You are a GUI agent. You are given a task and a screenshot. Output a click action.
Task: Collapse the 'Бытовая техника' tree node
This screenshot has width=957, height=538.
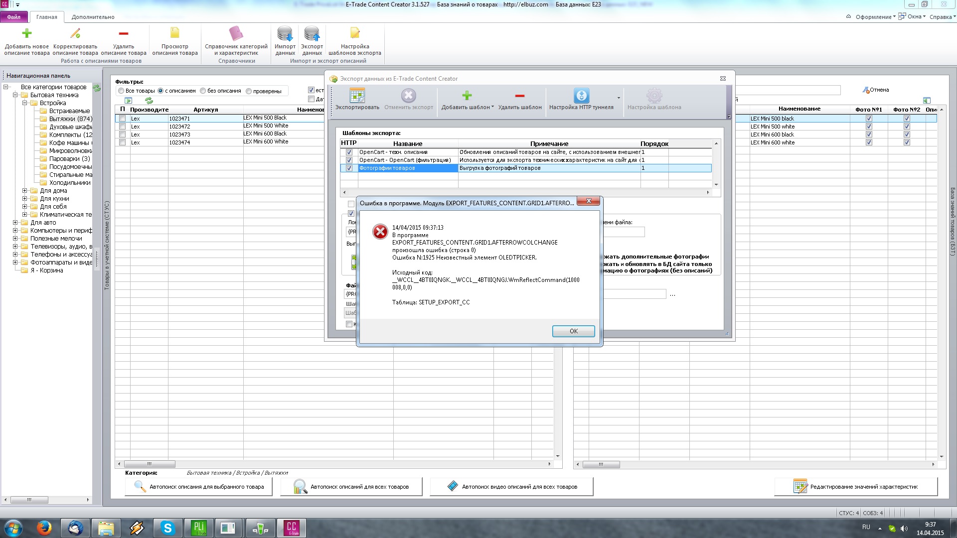tap(15, 95)
